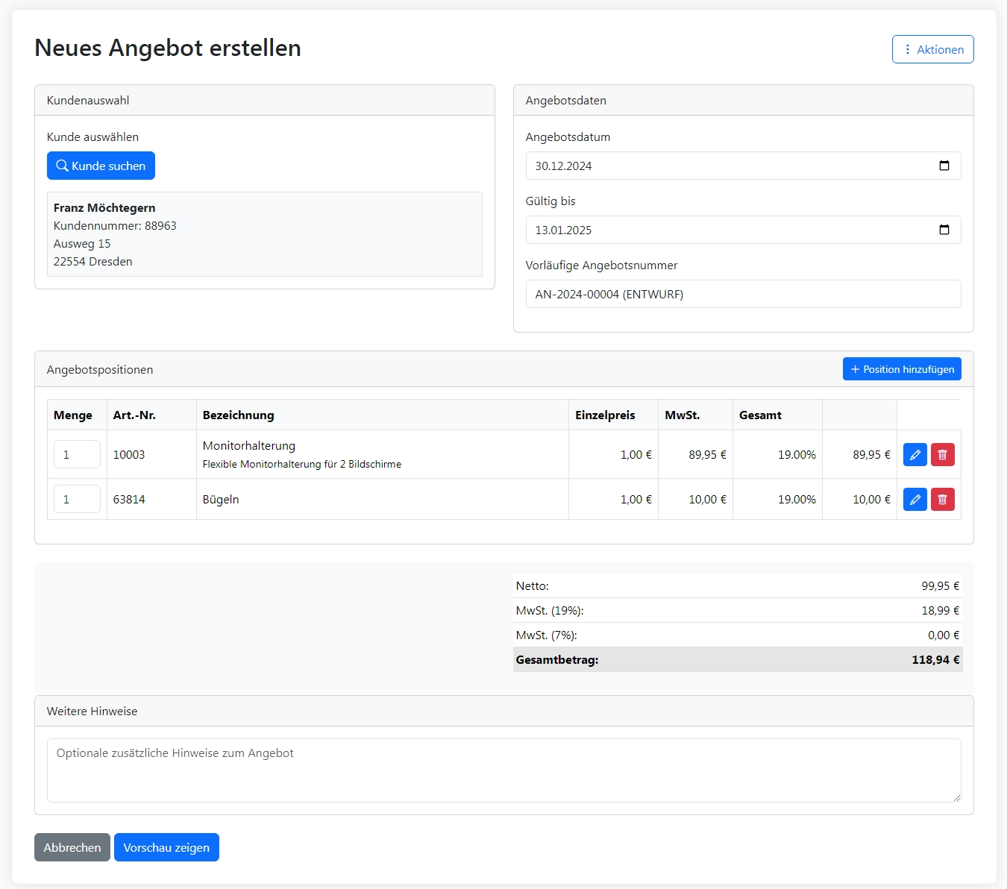This screenshot has width=1007, height=889.
Task: Remove the Bügeln position with trash icon
Action: (942, 500)
